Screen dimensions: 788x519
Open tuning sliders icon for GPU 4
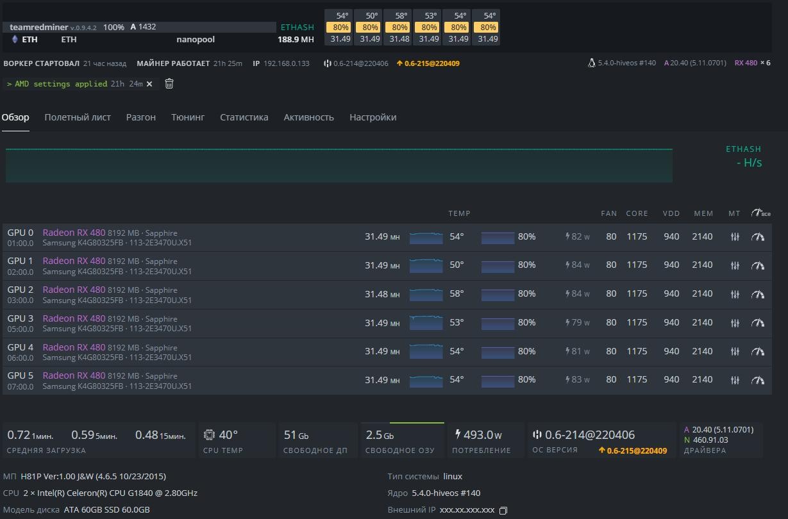click(735, 352)
